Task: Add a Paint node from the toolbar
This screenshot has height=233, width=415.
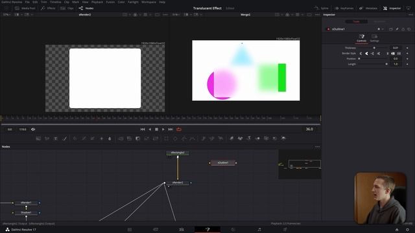Action: 65,139
